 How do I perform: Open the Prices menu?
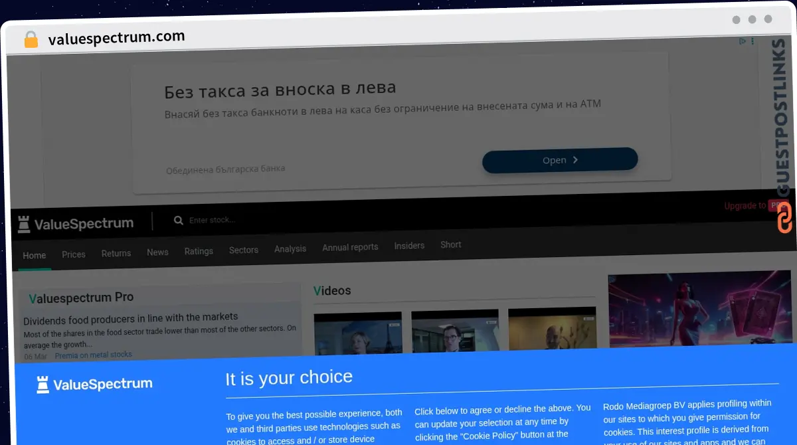(74, 254)
